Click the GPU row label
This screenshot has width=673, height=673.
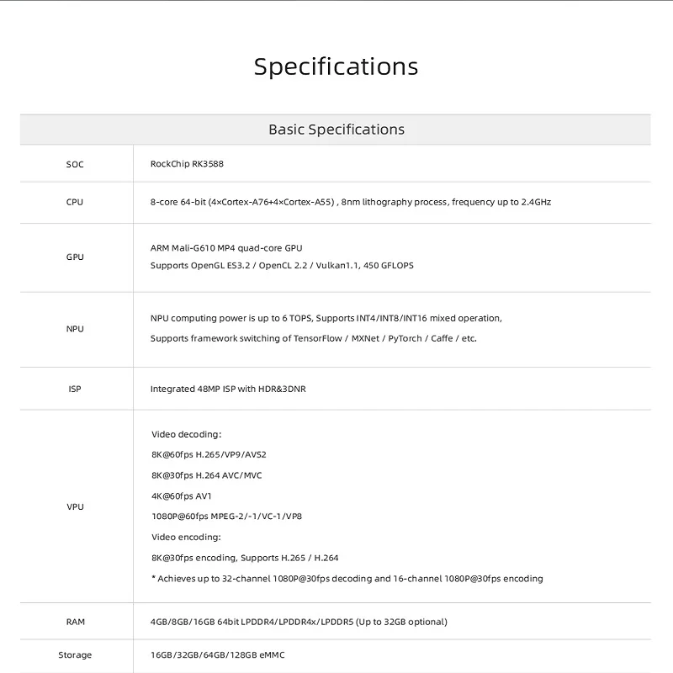[75, 257]
